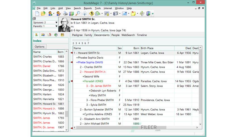The height and width of the screenshot is (137, 237).
Task: Select the Family sidebar group icon
Action: [43, 35]
